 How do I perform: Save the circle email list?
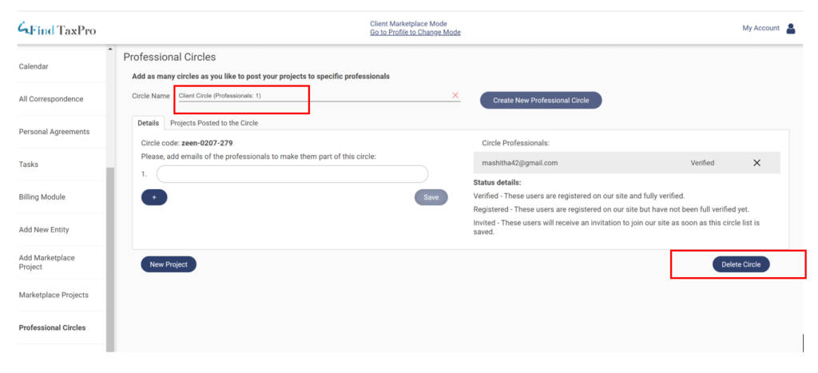tap(431, 197)
